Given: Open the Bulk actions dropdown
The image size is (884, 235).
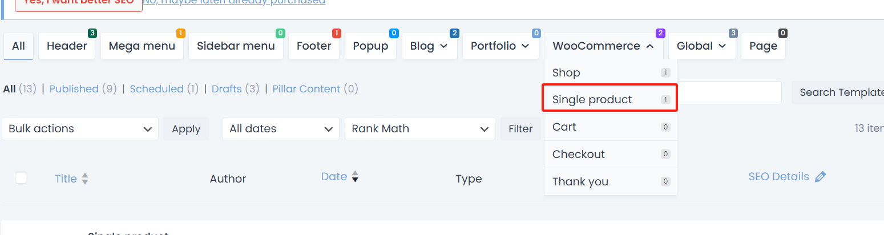Looking at the screenshot, I should point(80,129).
